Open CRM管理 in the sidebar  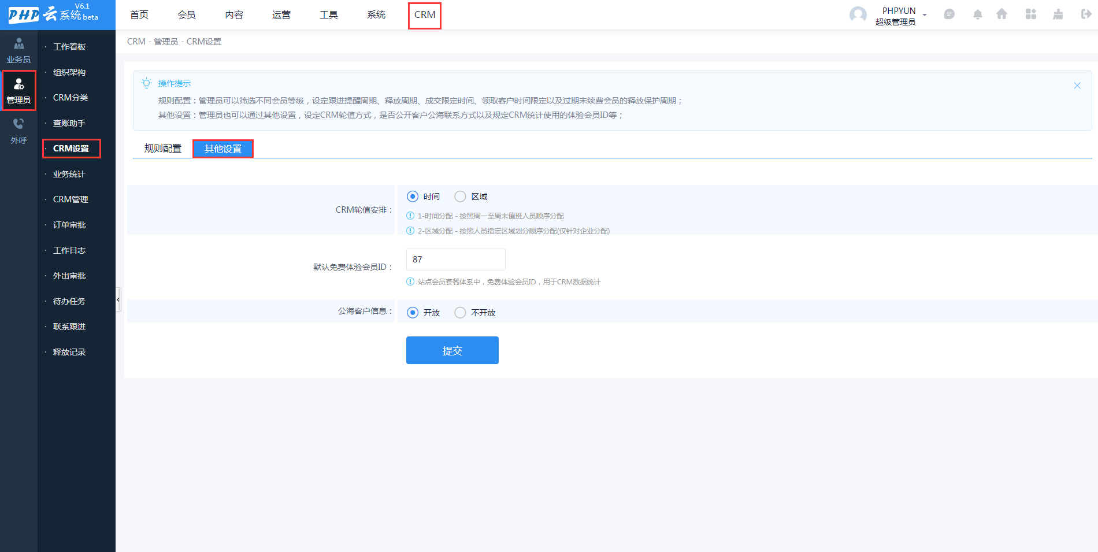click(x=71, y=199)
